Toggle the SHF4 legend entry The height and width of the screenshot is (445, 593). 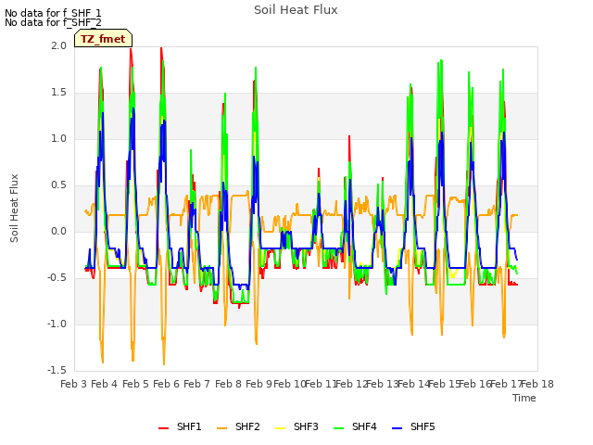tap(355, 426)
